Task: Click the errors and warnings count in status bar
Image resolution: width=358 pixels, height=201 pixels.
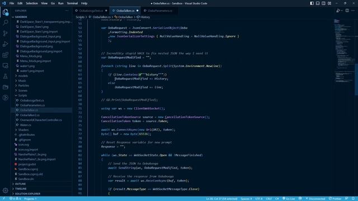Action: tap(15, 199)
